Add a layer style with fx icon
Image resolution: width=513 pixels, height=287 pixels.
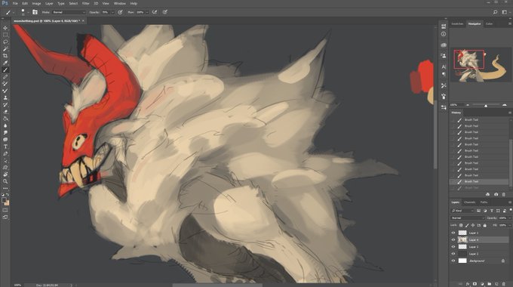tap(468, 284)
